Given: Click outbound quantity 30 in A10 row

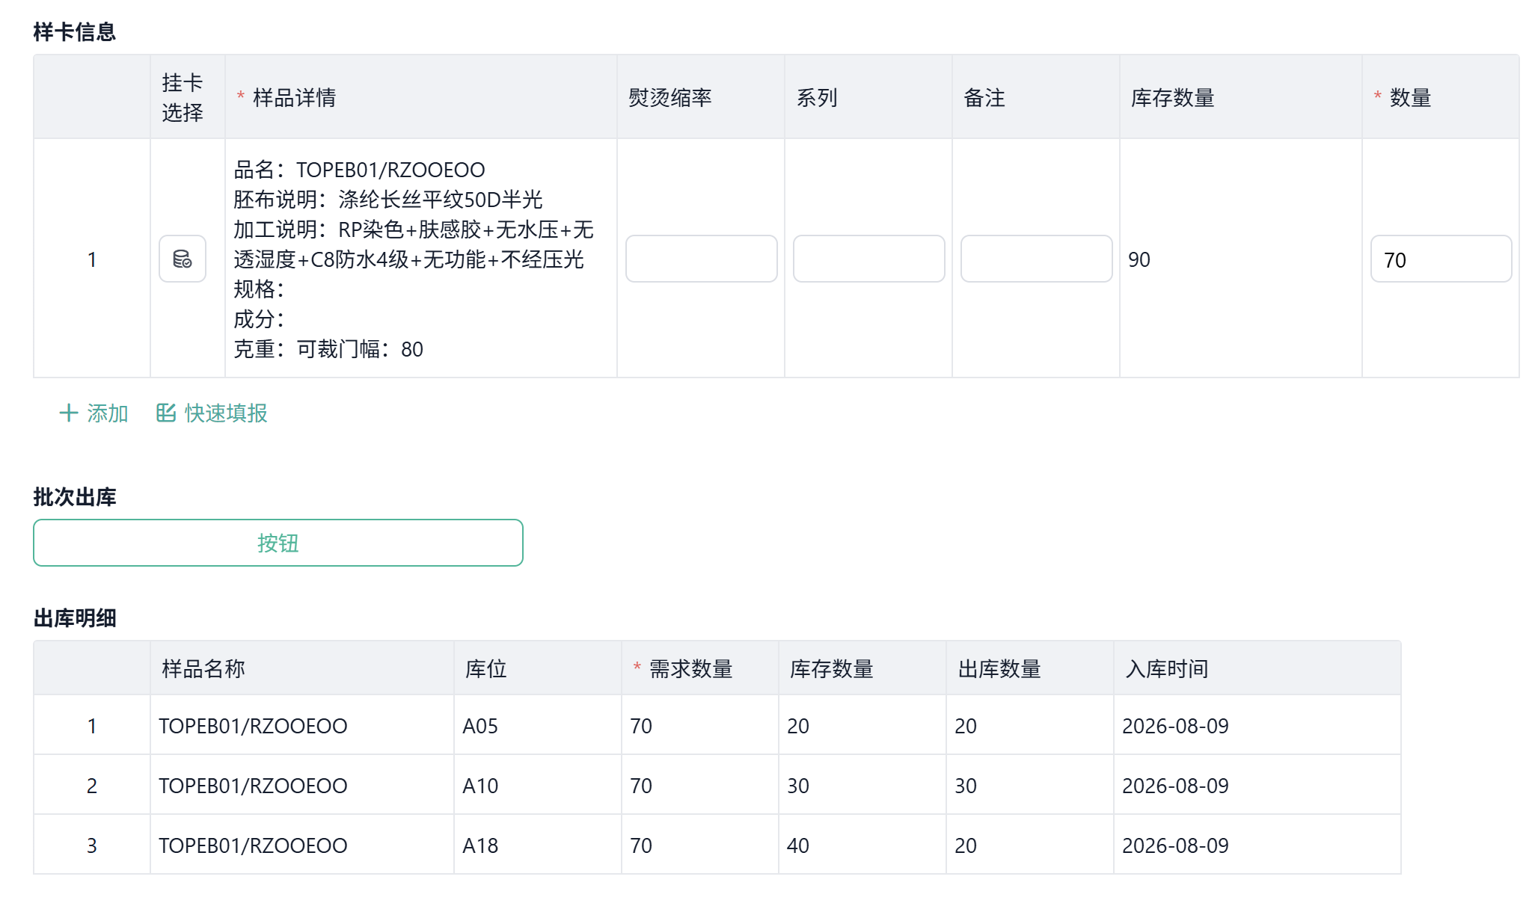Looking at the screenshot, I should (x=966, y=786).
